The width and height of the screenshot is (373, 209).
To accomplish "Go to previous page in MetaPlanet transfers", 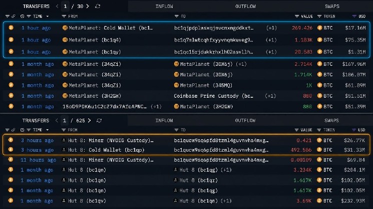I will click(x=57, y=6).
